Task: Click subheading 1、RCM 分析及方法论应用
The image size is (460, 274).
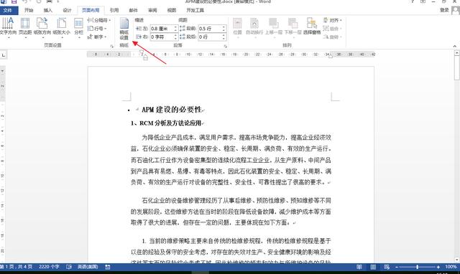Action: click(166, 123)
